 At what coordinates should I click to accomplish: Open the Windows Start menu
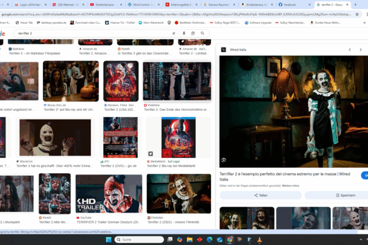pyautogui.click(x=109, y=239)
